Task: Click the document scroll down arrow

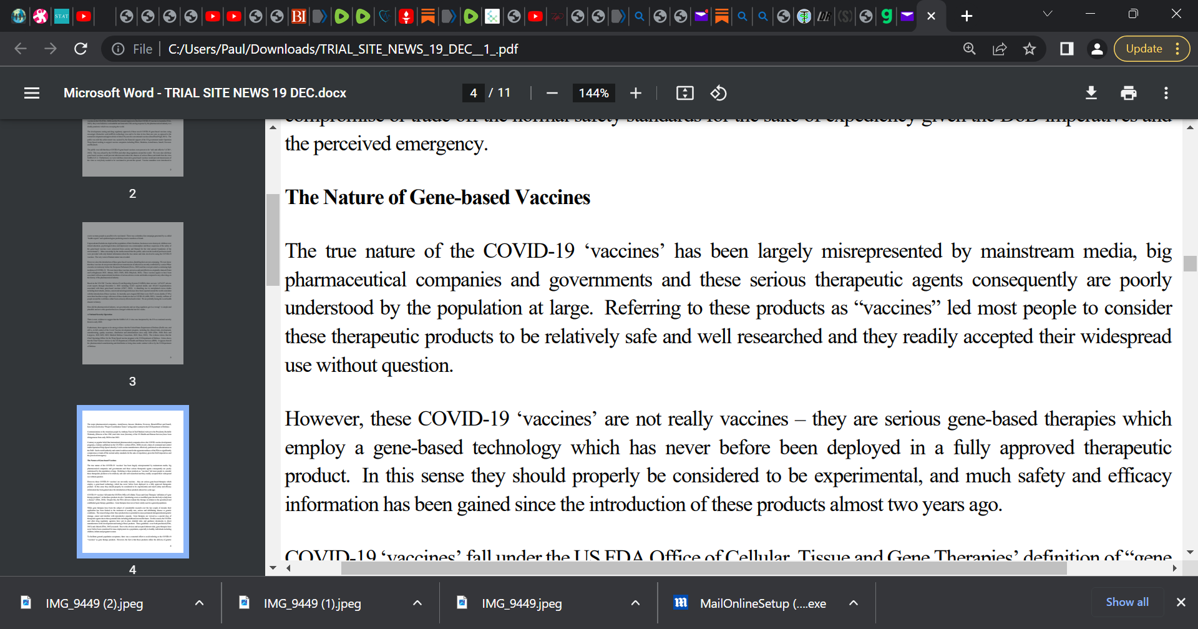Action: 1190,552
